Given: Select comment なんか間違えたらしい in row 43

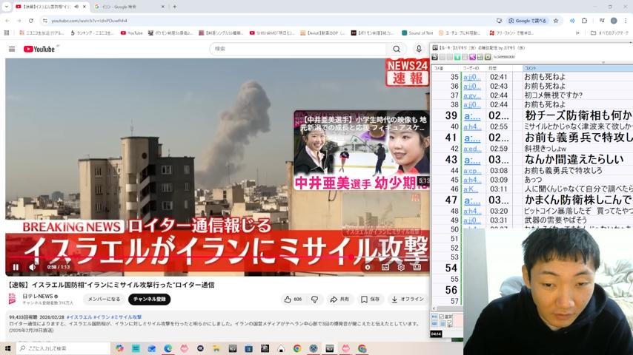Looking at the screenshot, I should point(574,159).
